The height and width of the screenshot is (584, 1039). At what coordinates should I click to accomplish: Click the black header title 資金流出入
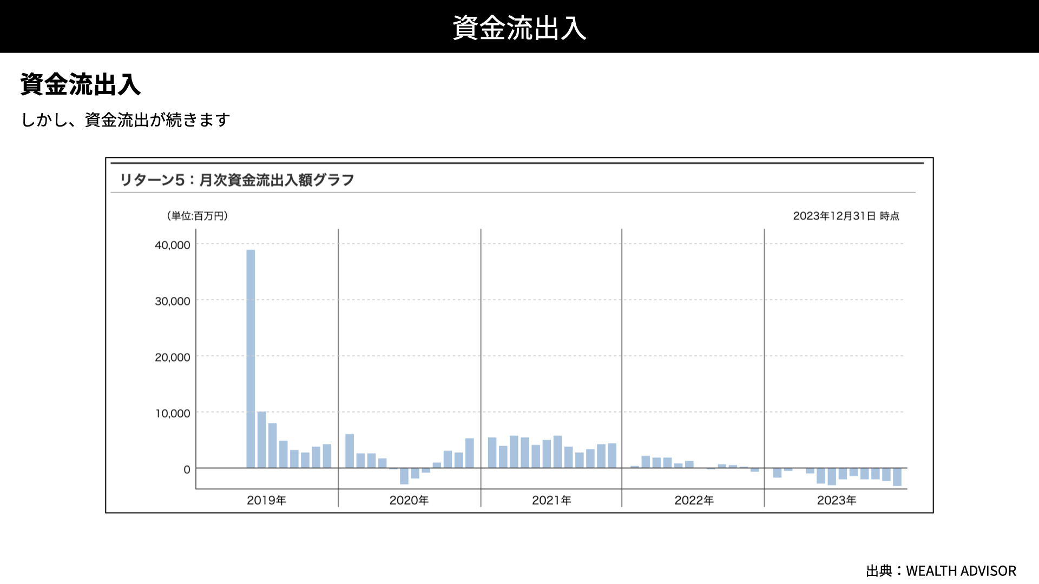pyautogui.click(x=519, y=28)
